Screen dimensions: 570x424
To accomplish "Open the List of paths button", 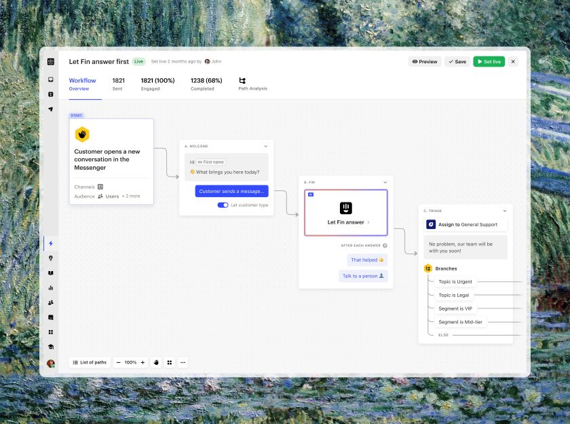I will pos(90,362).
